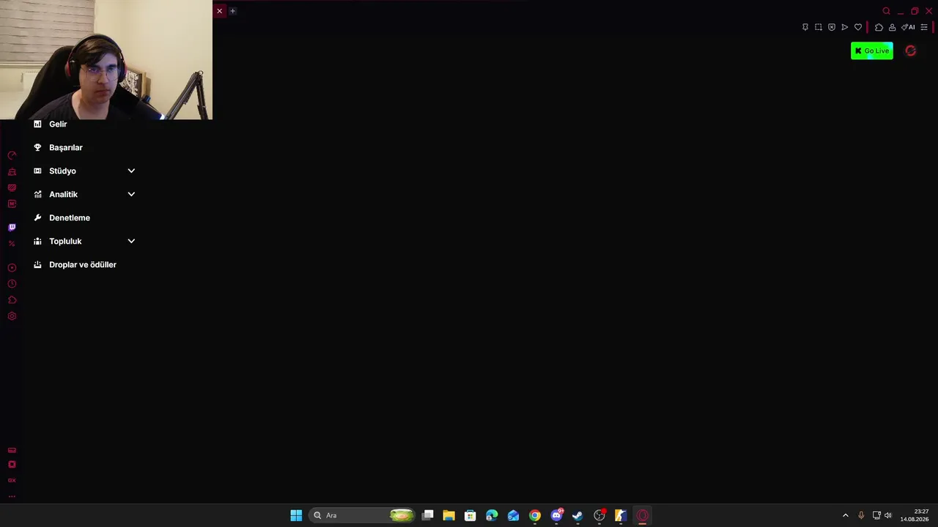This screenshot has height=527, width=938.
Task: Close the current browser tab
Action: tap(219, 11)
